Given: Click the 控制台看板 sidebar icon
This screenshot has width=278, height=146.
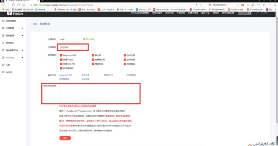Looking at the screenshot, I should pyautogui.click(x=3, y=21).
